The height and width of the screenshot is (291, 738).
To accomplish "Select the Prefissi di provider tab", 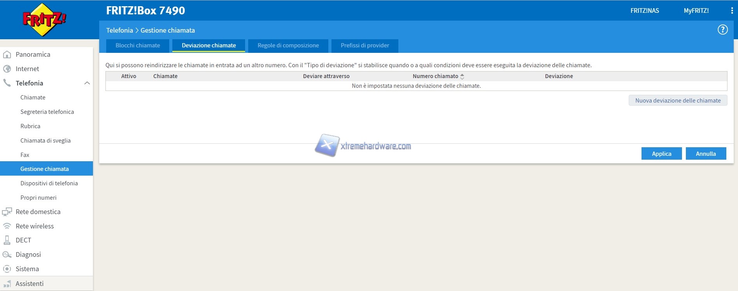I will pyautogui.click(x=365, y=45).
